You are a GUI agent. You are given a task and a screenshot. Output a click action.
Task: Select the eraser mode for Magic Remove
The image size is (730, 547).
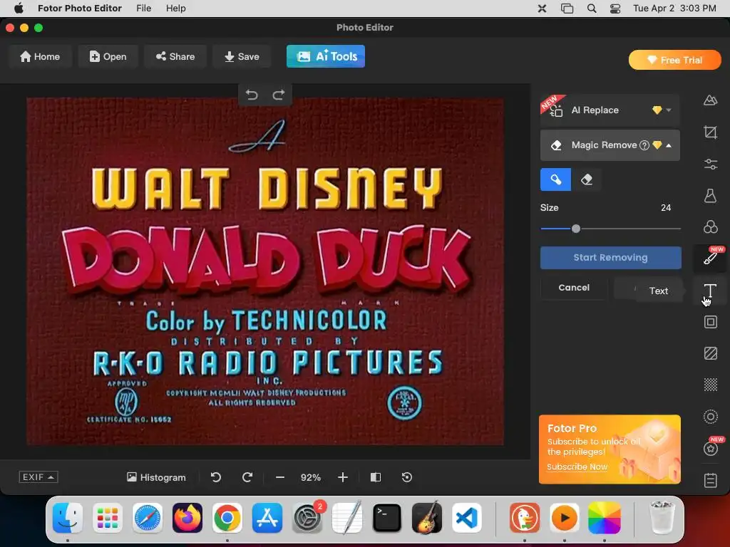pyautogui.click(x=586, y=179)
